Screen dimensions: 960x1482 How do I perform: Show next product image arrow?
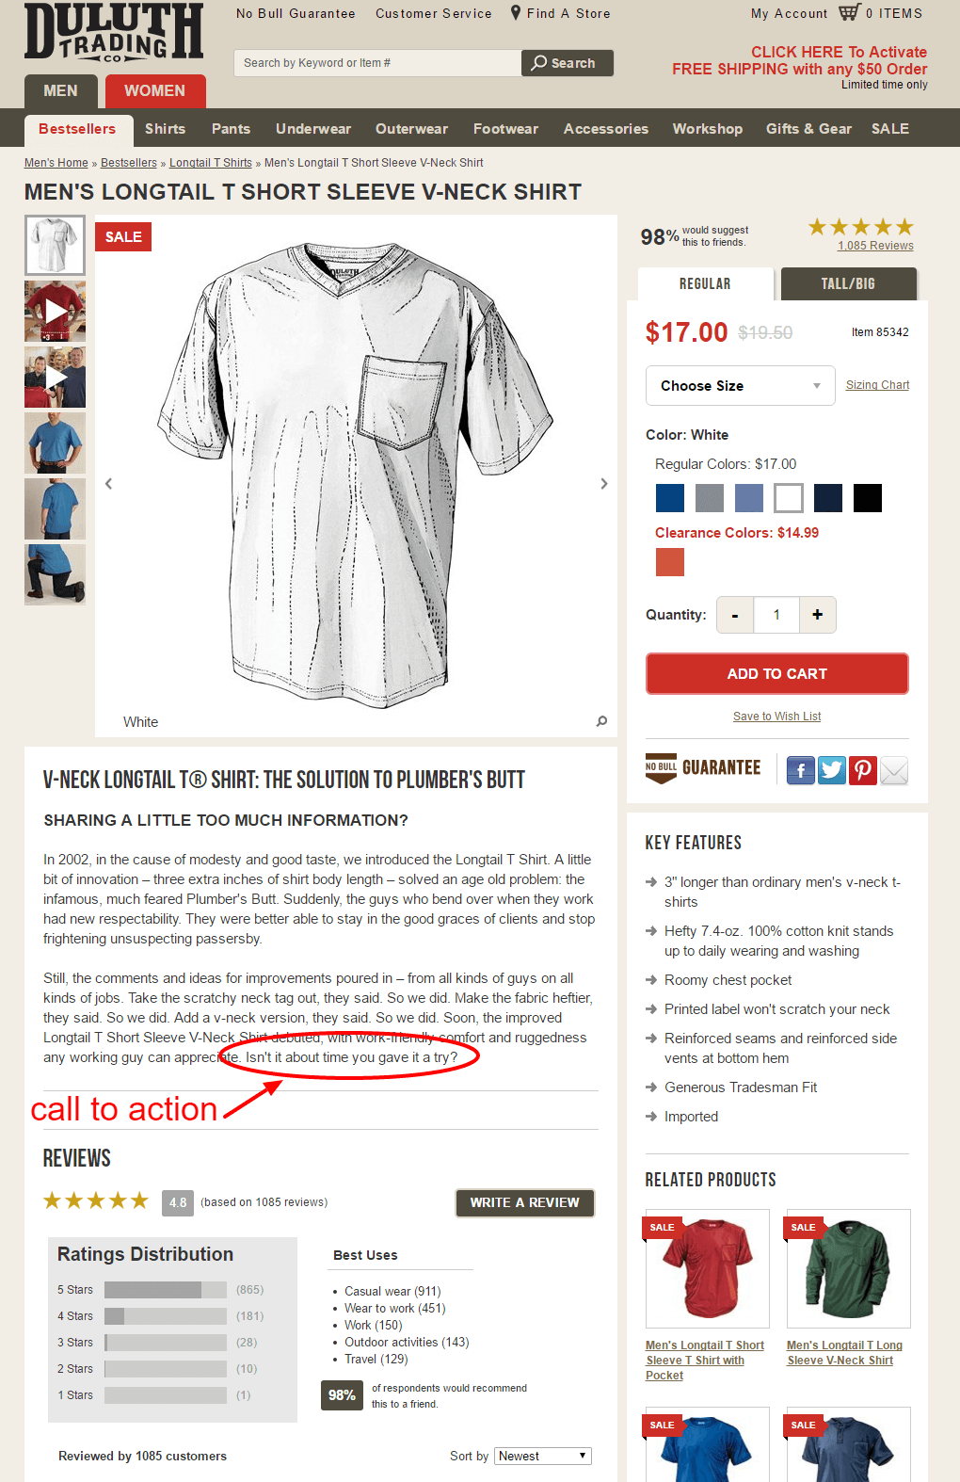pos(604,483)
